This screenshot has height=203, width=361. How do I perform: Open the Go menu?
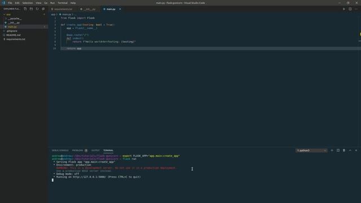(x=46, y=3)
